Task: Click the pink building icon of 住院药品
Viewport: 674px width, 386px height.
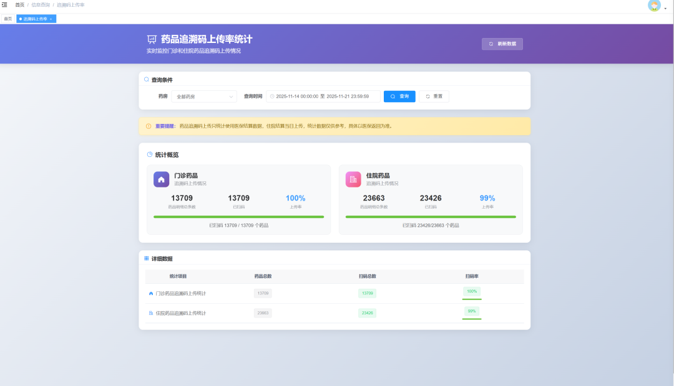Action: [353, 179]
